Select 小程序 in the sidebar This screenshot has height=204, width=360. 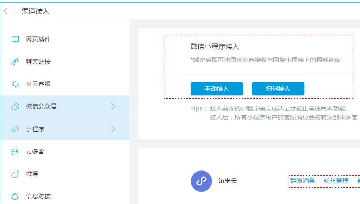click(65, 129)
